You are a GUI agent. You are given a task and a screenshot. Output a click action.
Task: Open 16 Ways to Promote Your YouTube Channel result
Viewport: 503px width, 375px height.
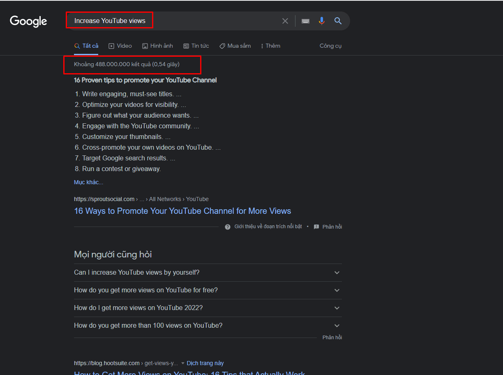pos(182,211)
